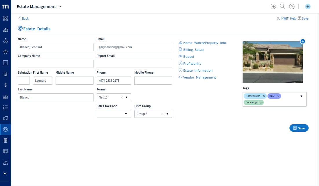Open the Help link
The height and width of the screenshot is (186, 319).
[293, 18]
